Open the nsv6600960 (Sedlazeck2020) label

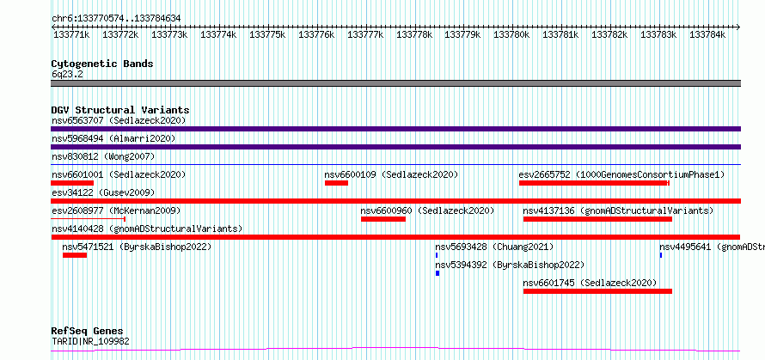427,211
